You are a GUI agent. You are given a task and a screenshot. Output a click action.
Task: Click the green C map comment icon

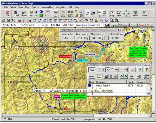(41, 15)
